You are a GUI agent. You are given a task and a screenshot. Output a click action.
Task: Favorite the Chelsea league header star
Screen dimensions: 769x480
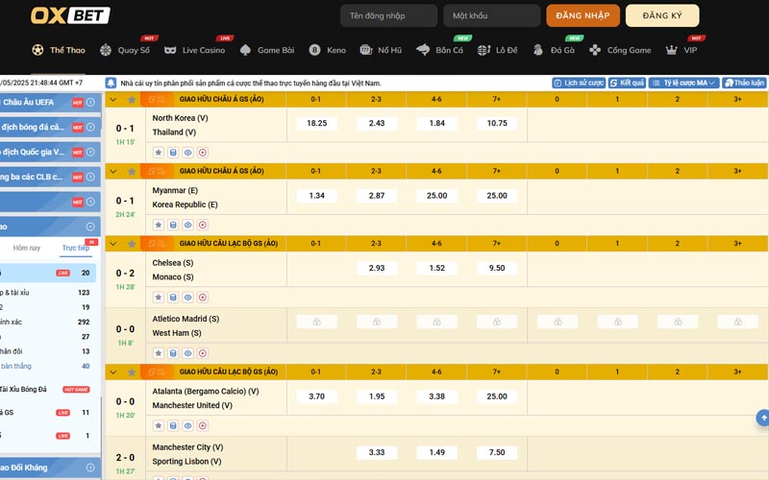(x=132, y=244)
